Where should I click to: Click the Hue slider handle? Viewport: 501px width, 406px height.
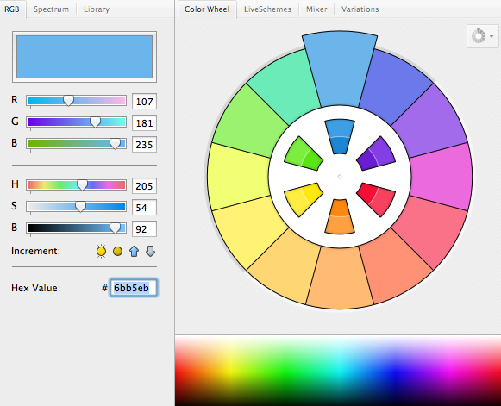(82, 185)
